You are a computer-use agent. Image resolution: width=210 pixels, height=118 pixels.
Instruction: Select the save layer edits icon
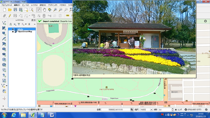click(15, 16)
